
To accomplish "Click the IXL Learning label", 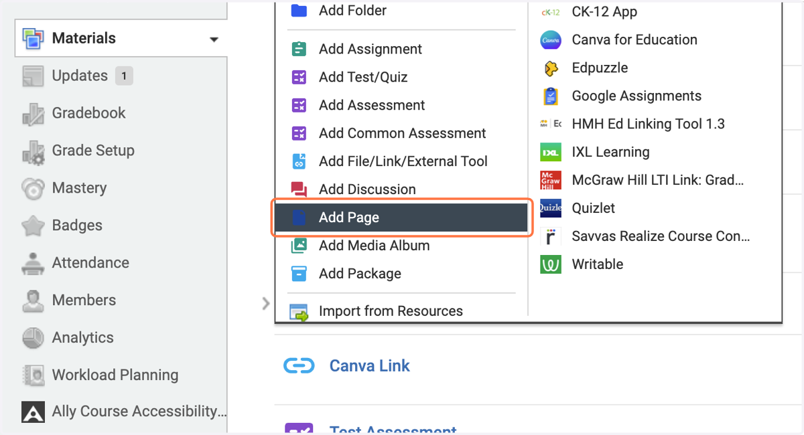I will [610, 152].
